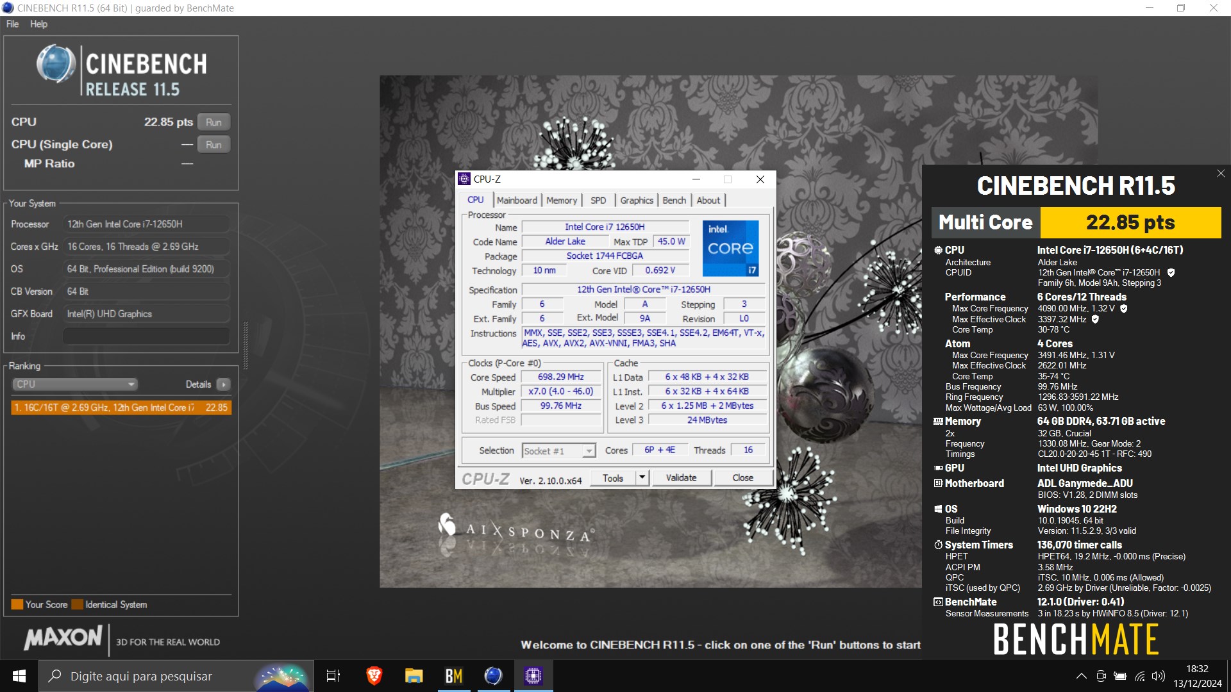Click the Info input field
Viewport: 1231px width, 692px height.
[146, 336]
